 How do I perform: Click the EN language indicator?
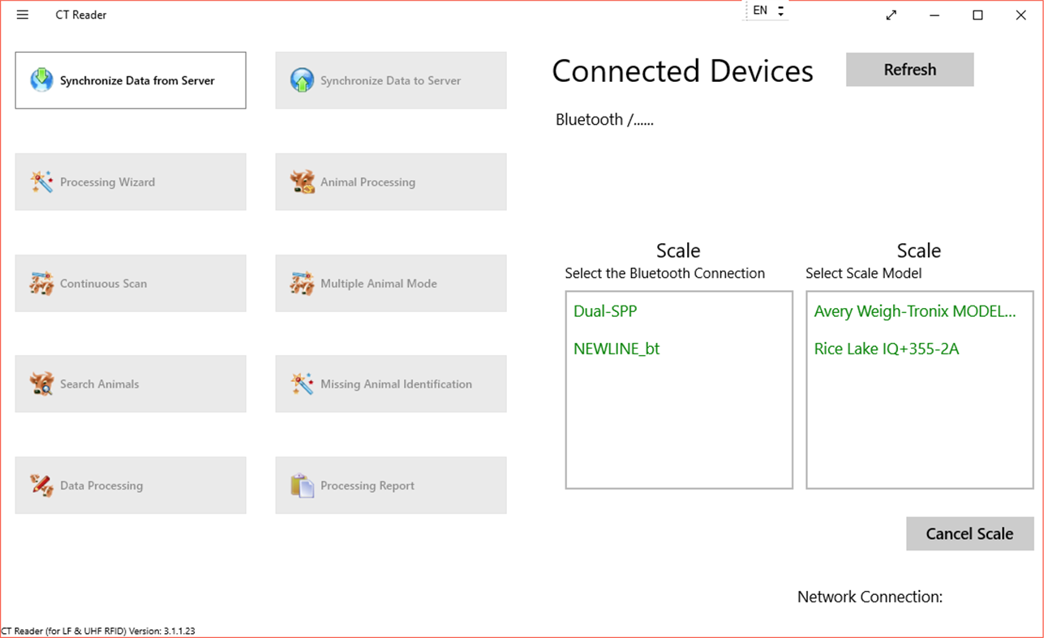tap(759, 10)
